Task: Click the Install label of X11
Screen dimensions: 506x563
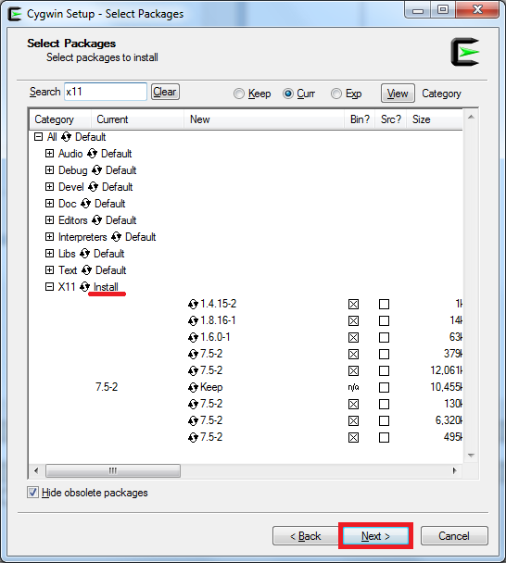Action: pos(106,287)
